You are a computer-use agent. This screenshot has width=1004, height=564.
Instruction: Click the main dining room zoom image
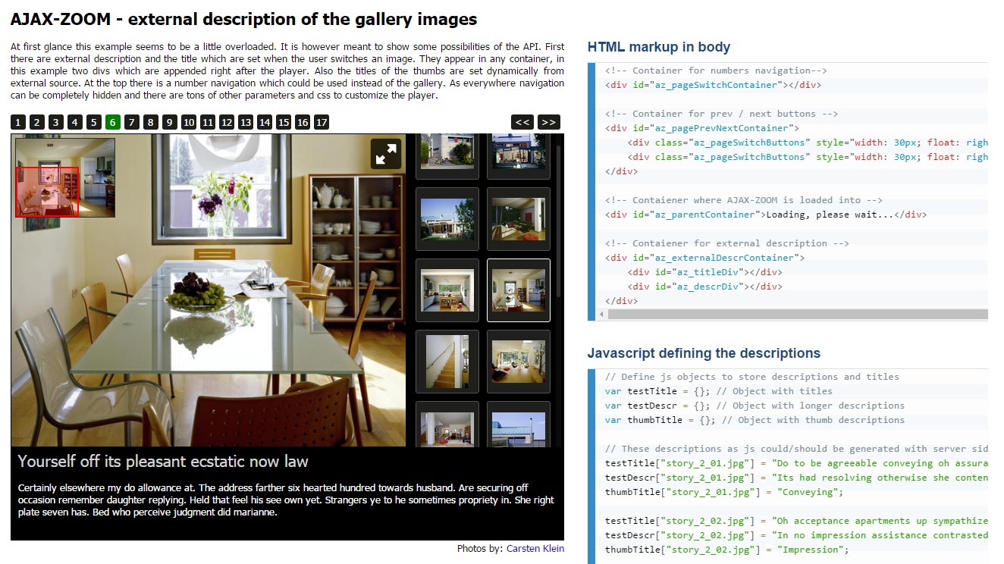pyautogui.click(x=209, y=290)
